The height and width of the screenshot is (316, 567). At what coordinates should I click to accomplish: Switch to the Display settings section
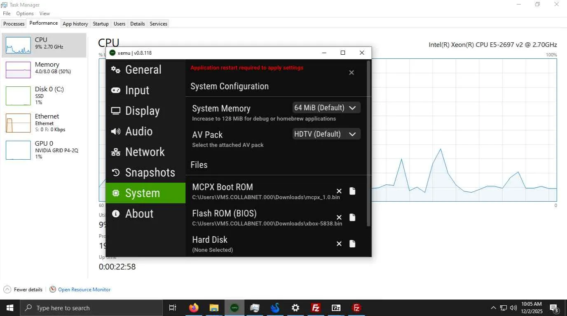(145, 111)
